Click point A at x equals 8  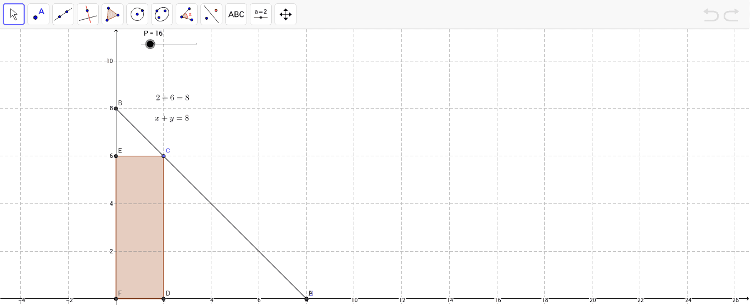pyautogui.click(x=306, y=299)
